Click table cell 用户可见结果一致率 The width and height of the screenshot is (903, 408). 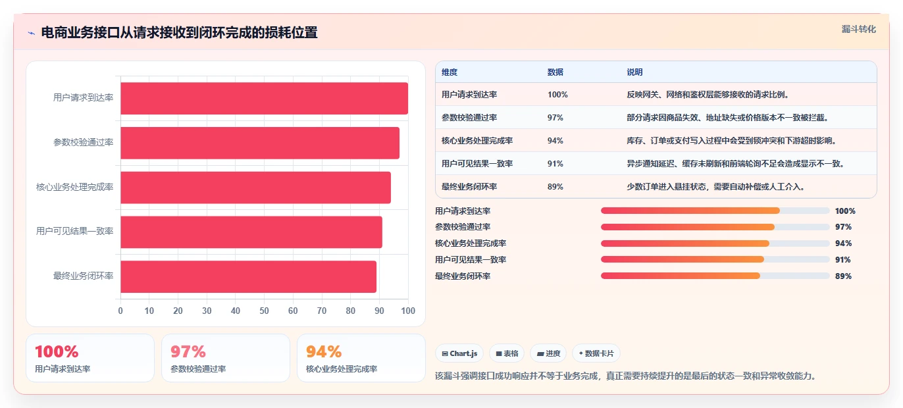(477, 164)
